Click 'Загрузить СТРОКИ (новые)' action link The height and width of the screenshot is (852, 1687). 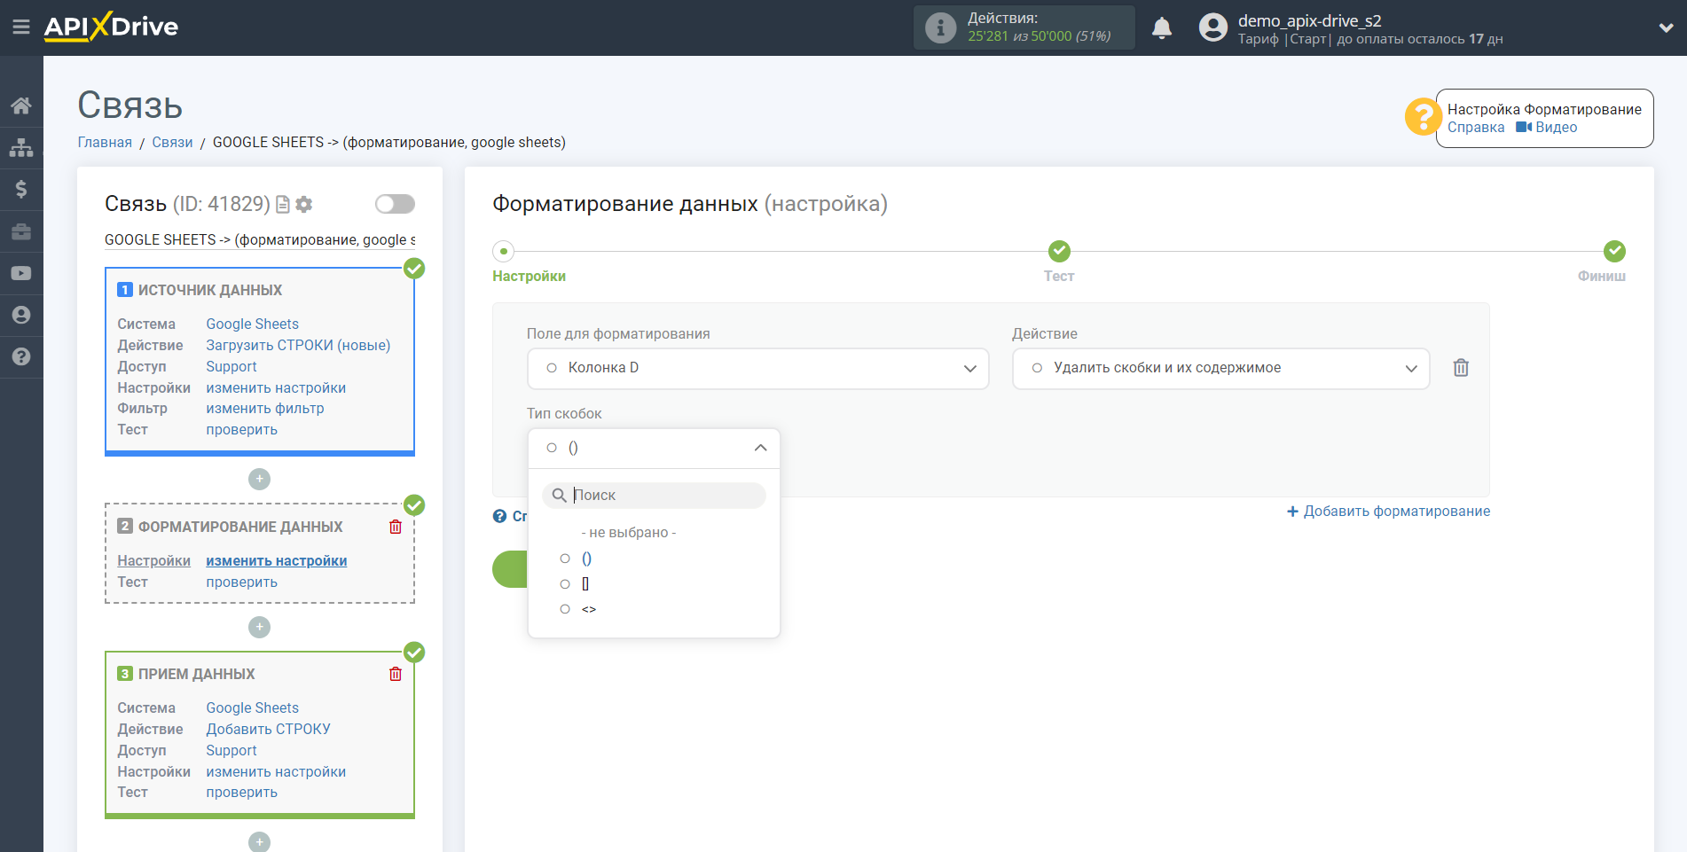tap(298, 345)
